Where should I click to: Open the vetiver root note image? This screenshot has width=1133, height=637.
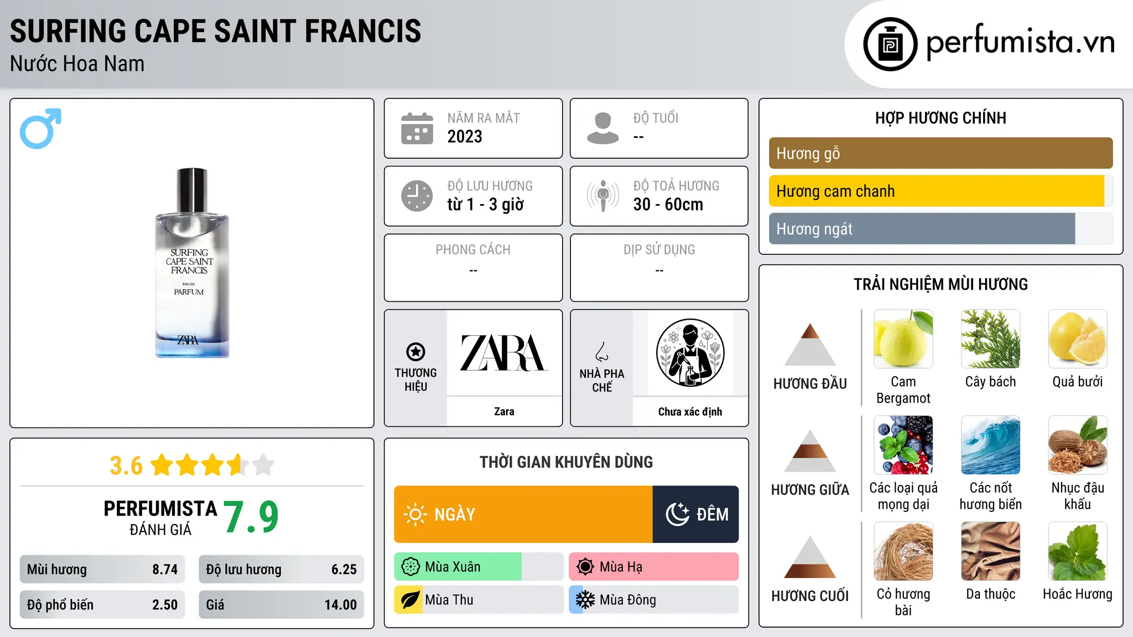[x=903, y=551]
